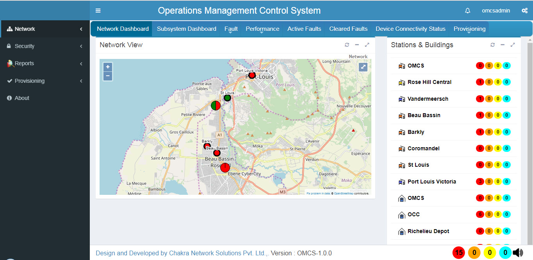
Task: Open the OpenStreetMap link
Action: tap(344, 193)
